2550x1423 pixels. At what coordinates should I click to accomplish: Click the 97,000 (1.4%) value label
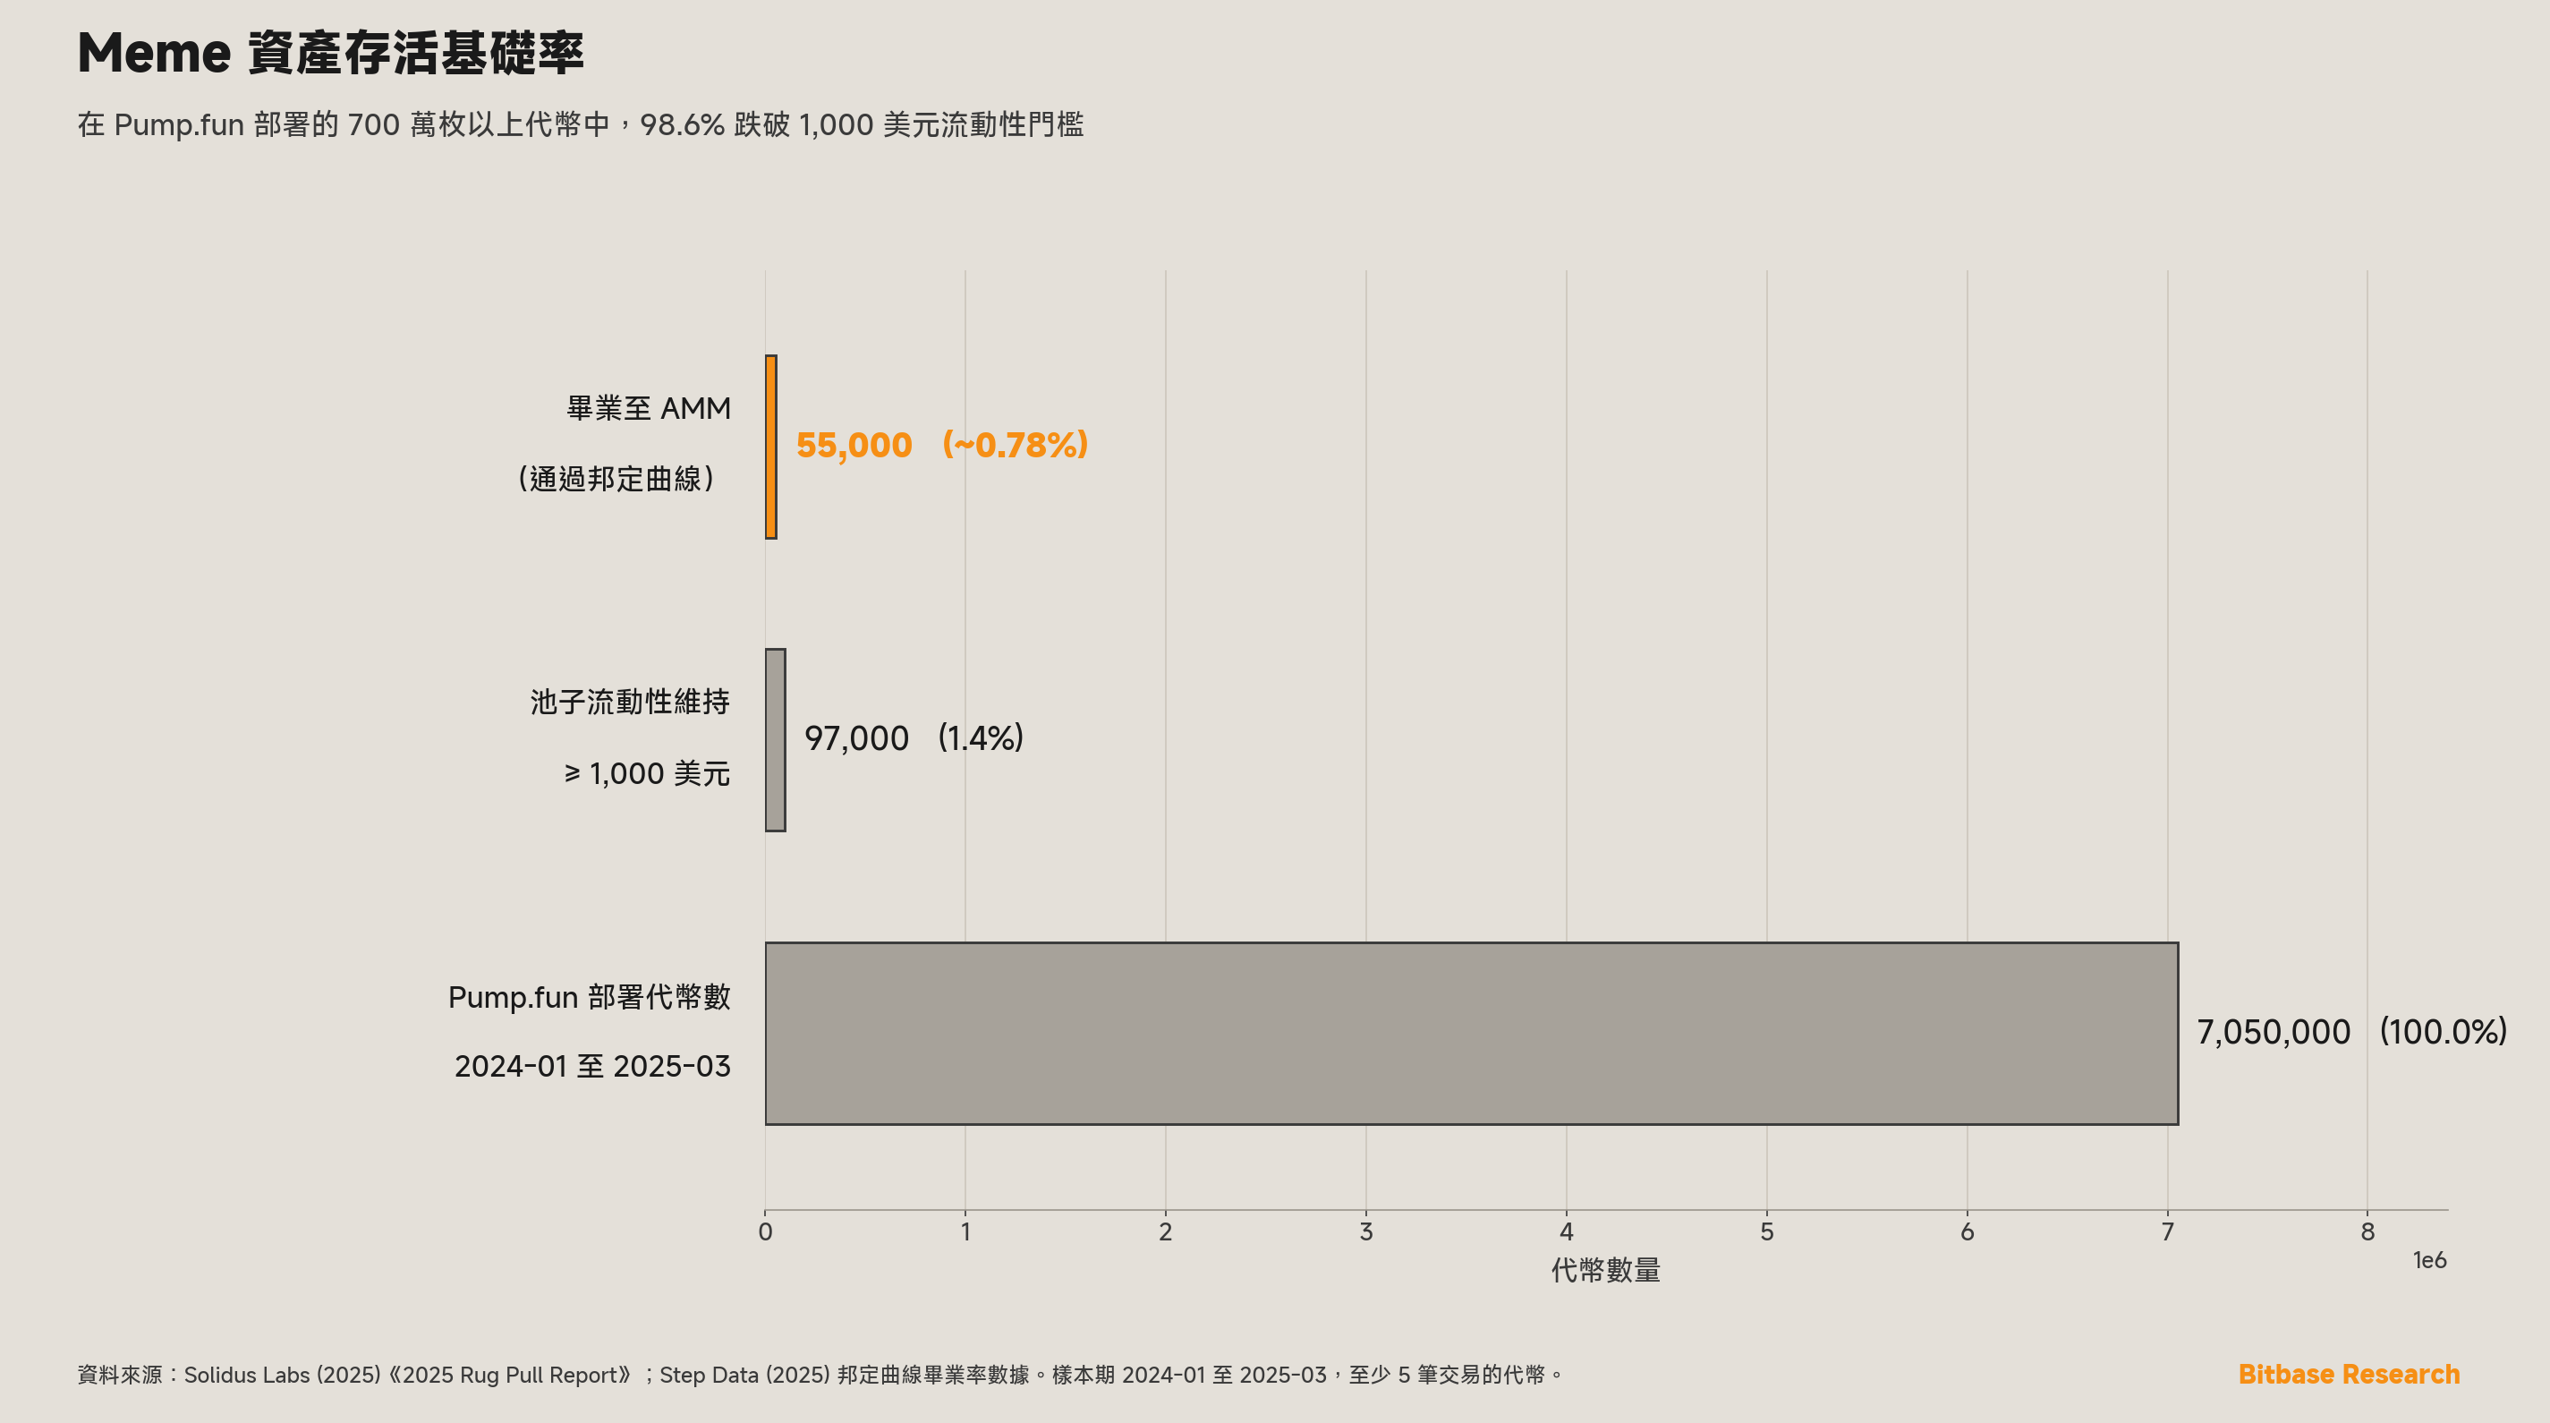[x=914, y=738]
